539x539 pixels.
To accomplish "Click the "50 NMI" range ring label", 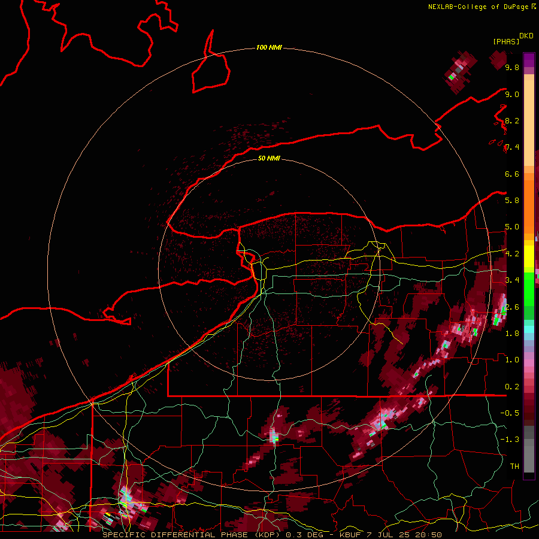I will (269, 158).
